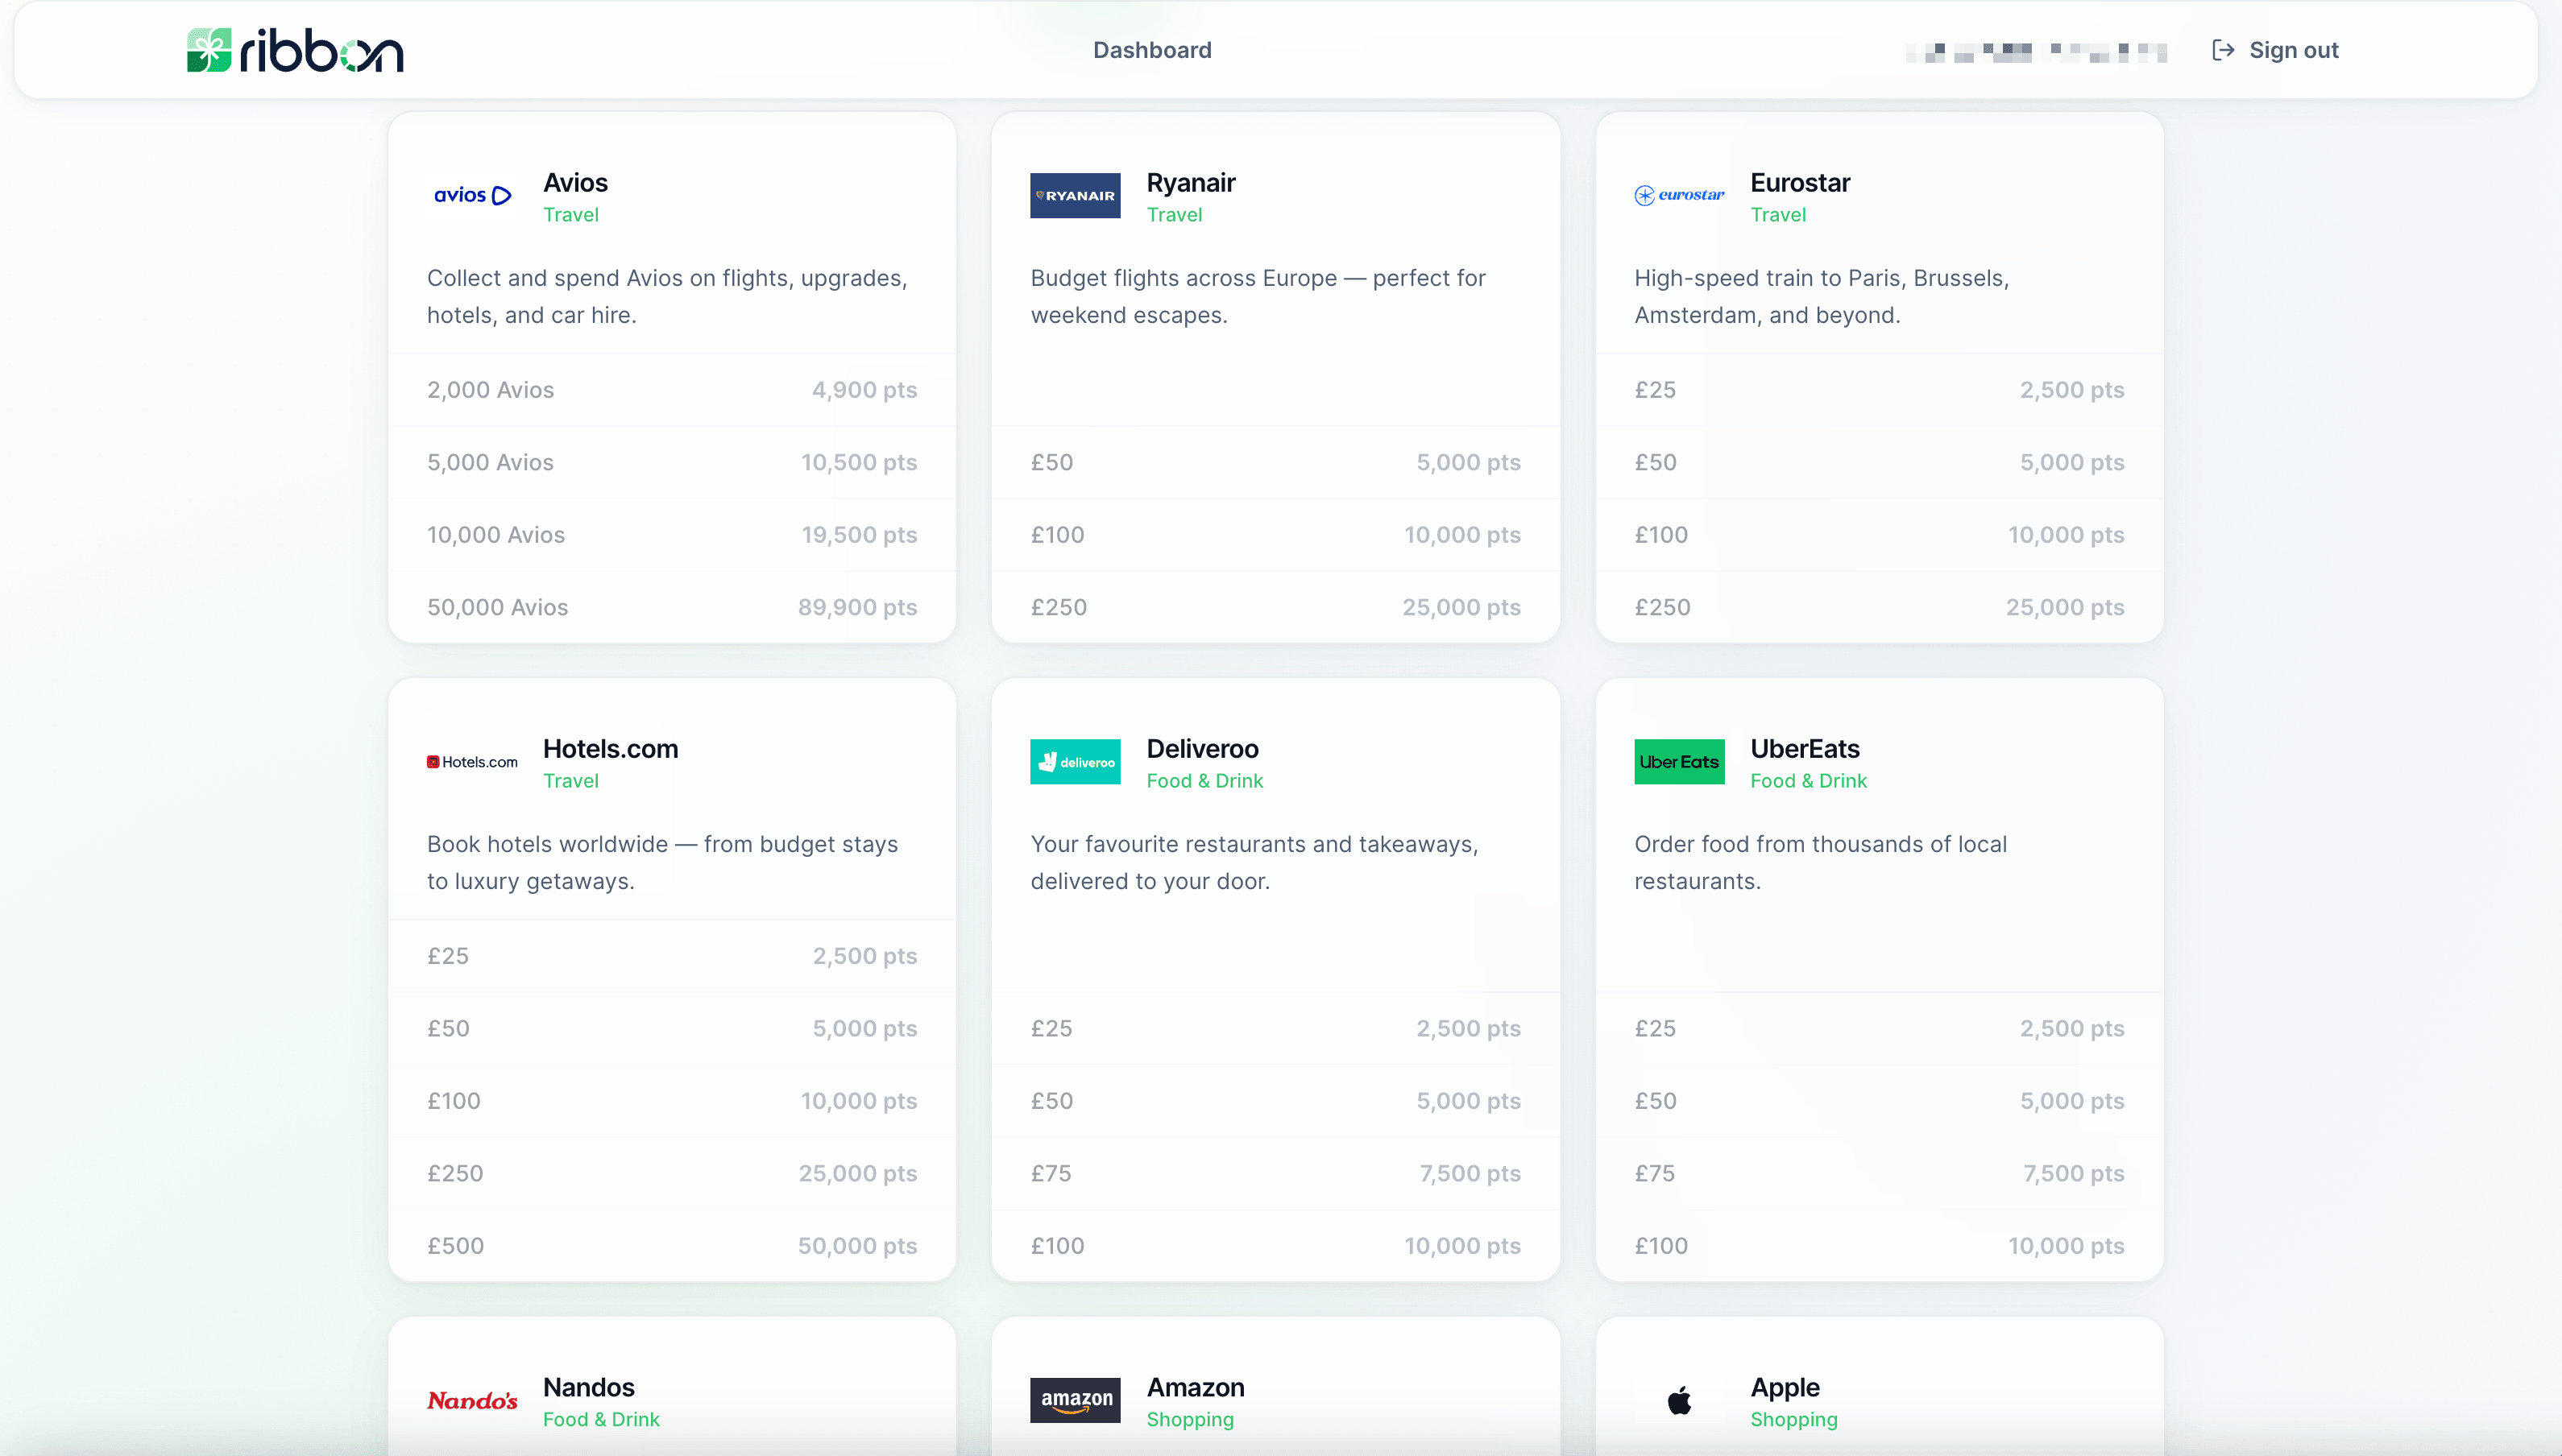This screenshot has width=2562, height=1456.
Task: Select the Deliveroo £75 voucher option
Action: point(1275,1173)
